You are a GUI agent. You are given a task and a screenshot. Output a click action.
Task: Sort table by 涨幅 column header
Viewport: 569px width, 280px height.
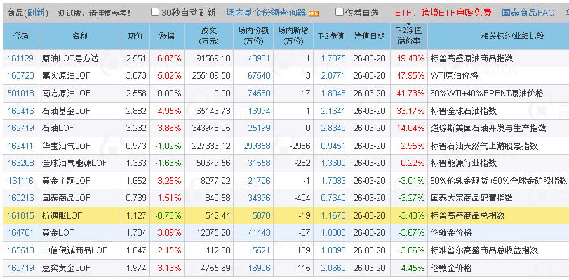(x=170, y=36)
